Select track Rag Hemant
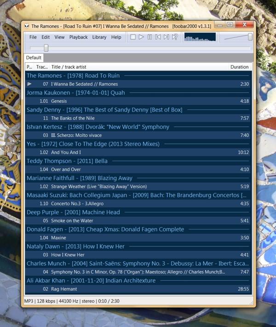Image resolution: width=276 pixels, height=327 pixels. pos(138,289)
